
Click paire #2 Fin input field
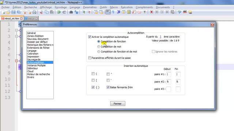178,82
